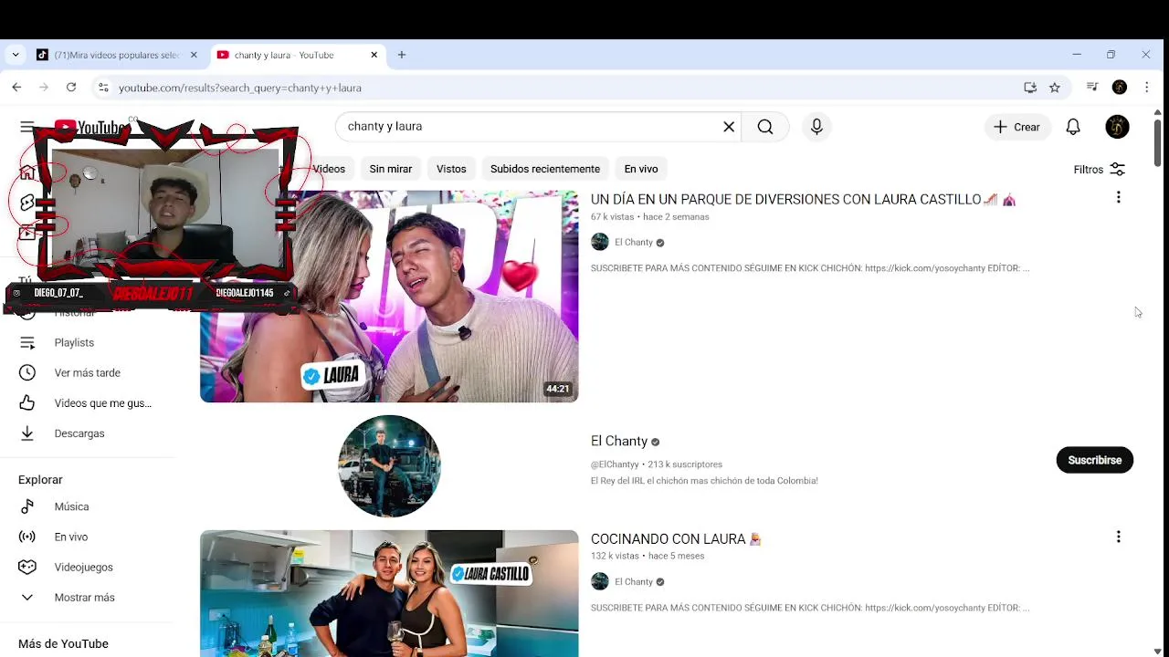
Task: Click the search magnifier button
Action: click(x=765, y=127)
